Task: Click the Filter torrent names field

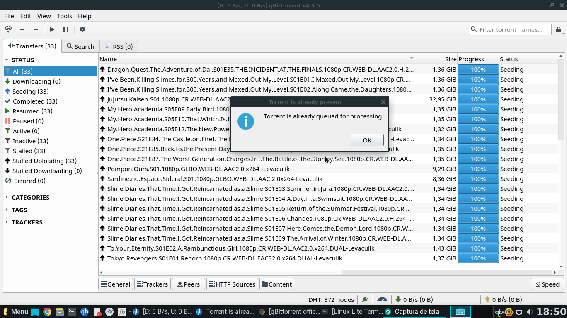Action: [510, 29]
